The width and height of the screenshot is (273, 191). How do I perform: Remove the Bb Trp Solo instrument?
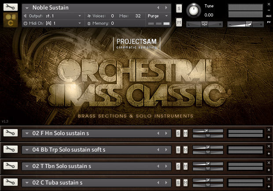coord(269,146)
